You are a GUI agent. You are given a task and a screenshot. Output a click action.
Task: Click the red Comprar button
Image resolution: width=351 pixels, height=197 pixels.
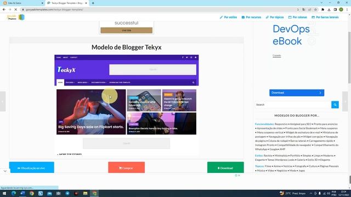pos(127,168)
